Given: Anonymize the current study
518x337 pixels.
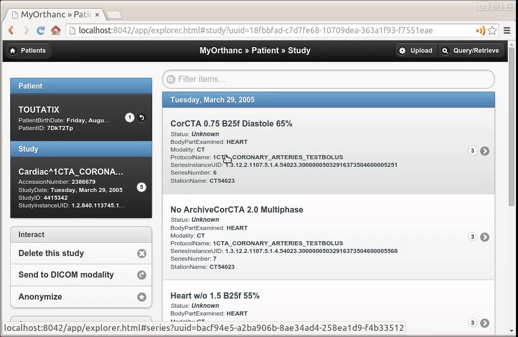Looking at the screenshot, I should pyautogui.click(x=81, y=297).
